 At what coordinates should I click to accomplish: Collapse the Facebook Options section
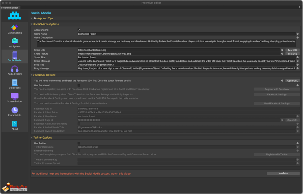[x=32, y=75]
